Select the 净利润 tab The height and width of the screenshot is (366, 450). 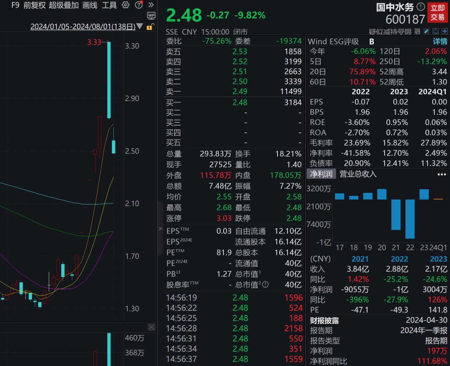[x=321, y=174]
